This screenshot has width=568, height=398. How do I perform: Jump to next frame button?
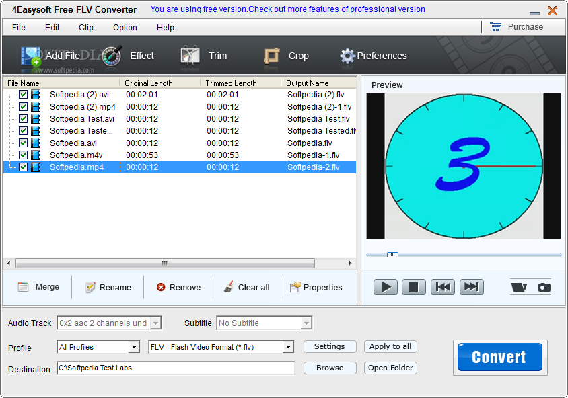point(471,287)
